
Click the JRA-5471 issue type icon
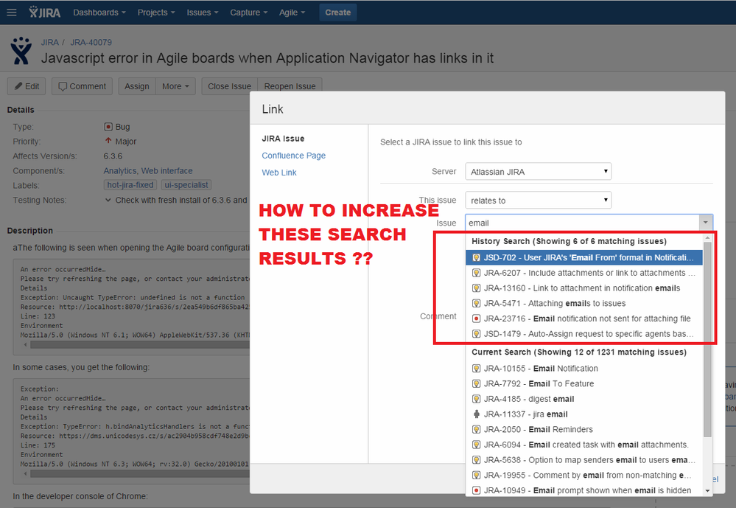coord(476,304)
